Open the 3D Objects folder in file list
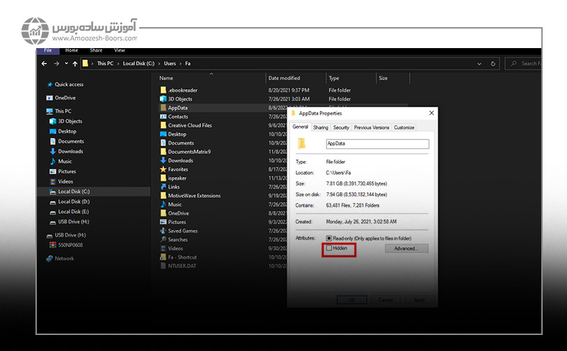 [x=180, y=99]
